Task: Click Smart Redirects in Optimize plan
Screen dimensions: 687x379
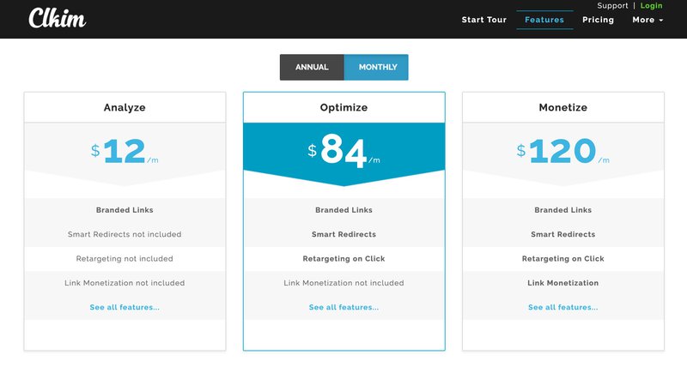Action: [x=343, y=234]
